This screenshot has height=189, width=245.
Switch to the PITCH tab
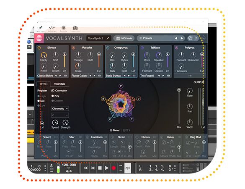pyautogui.click(x=44, y=84)
